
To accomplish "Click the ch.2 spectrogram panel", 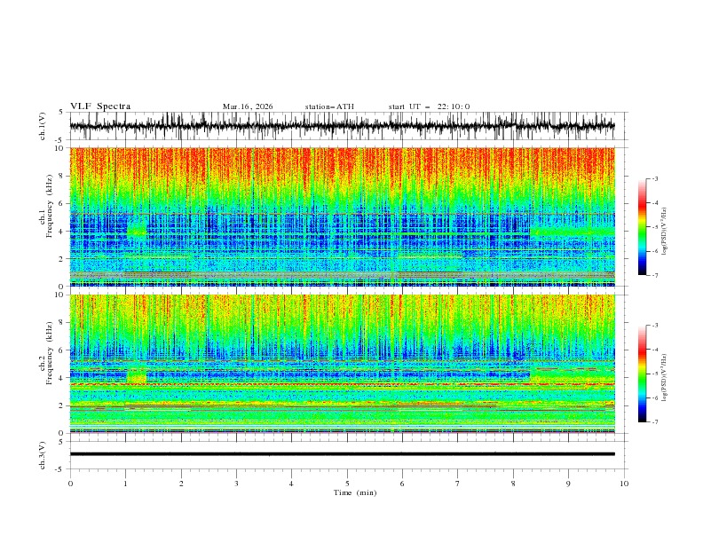I will point(342,364).
